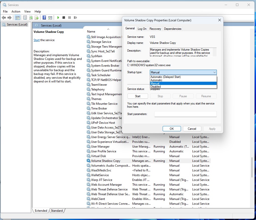Select the User Profile Service row
The height and width of the screenshot is (220, 256).
pos(149,151)
